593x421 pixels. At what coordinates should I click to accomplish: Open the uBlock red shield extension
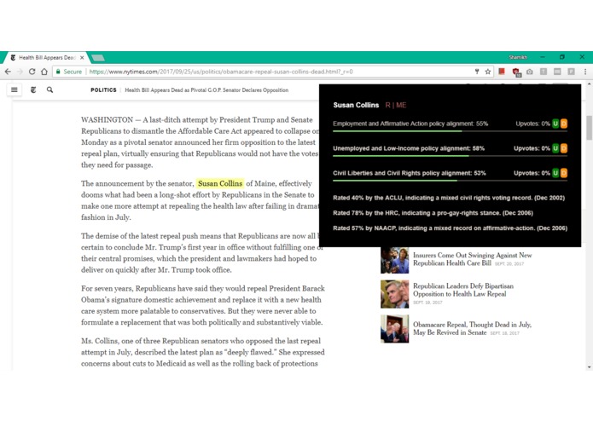(x=516, y=72)
